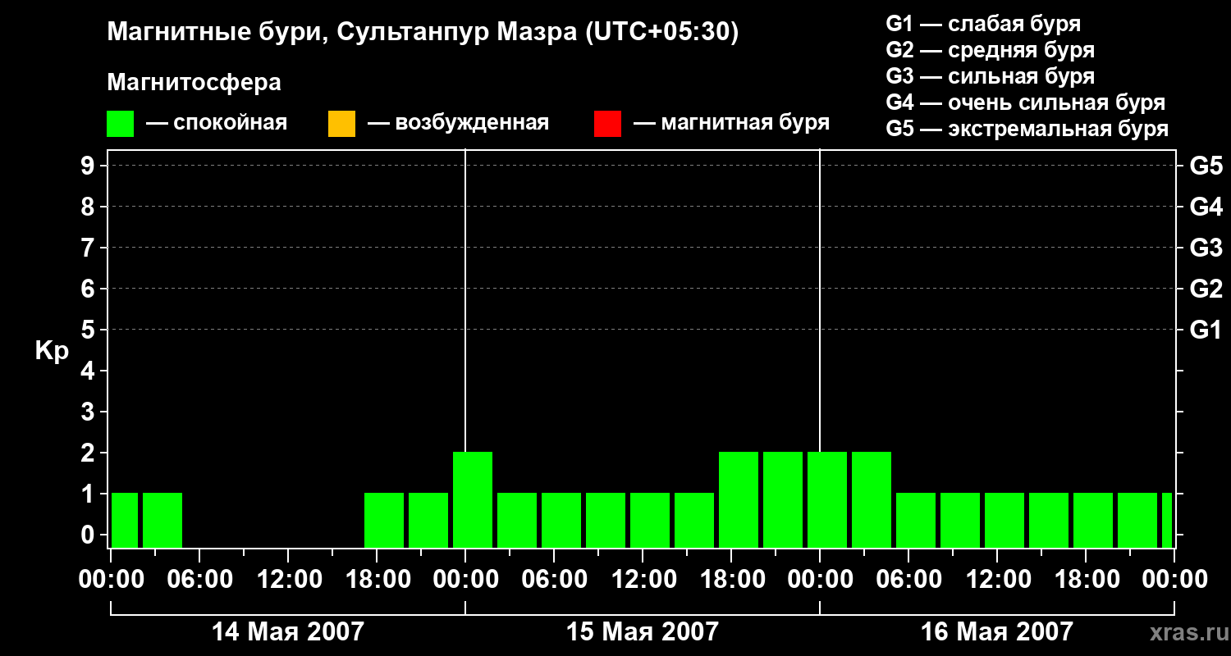
Task: Click the G3 label on the right axis
Action: [1206, 248]
